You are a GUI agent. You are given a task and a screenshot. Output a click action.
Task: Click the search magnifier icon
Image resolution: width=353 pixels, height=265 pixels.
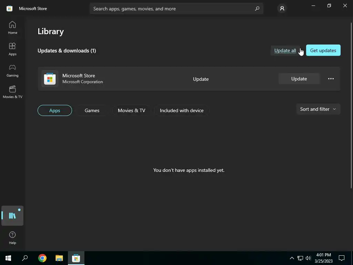(257, 9)
